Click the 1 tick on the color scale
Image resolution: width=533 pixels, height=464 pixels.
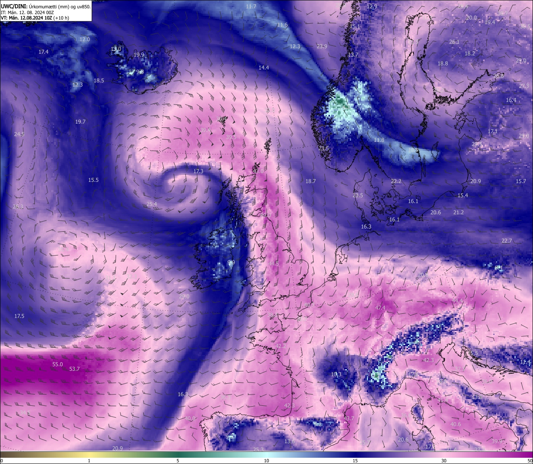coord(89,461)
